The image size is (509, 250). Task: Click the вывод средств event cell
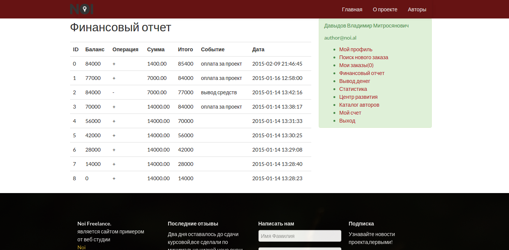click(219, 92)
